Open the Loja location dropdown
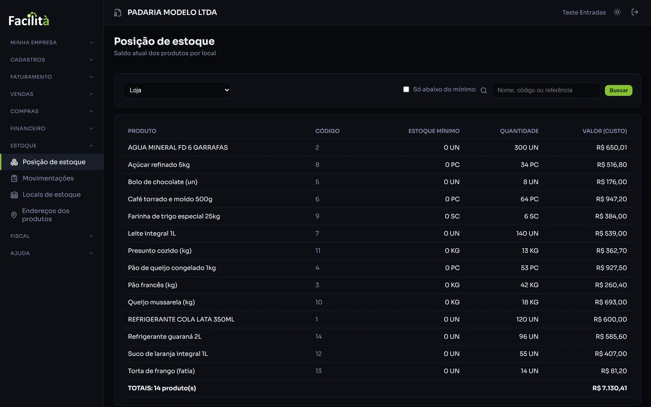Image resolution: width=651 pixels, height=407 pixels. click(177, 90)
